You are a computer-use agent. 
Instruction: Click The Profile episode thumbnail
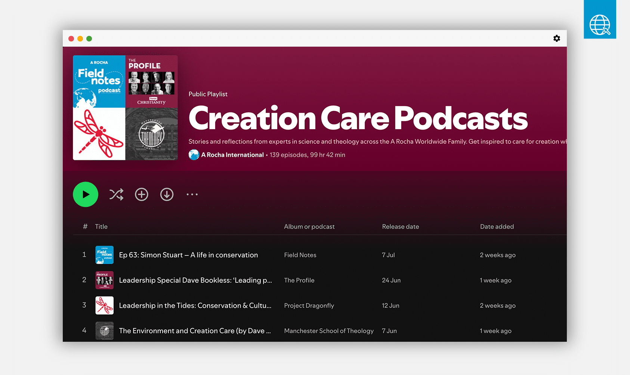105,280
